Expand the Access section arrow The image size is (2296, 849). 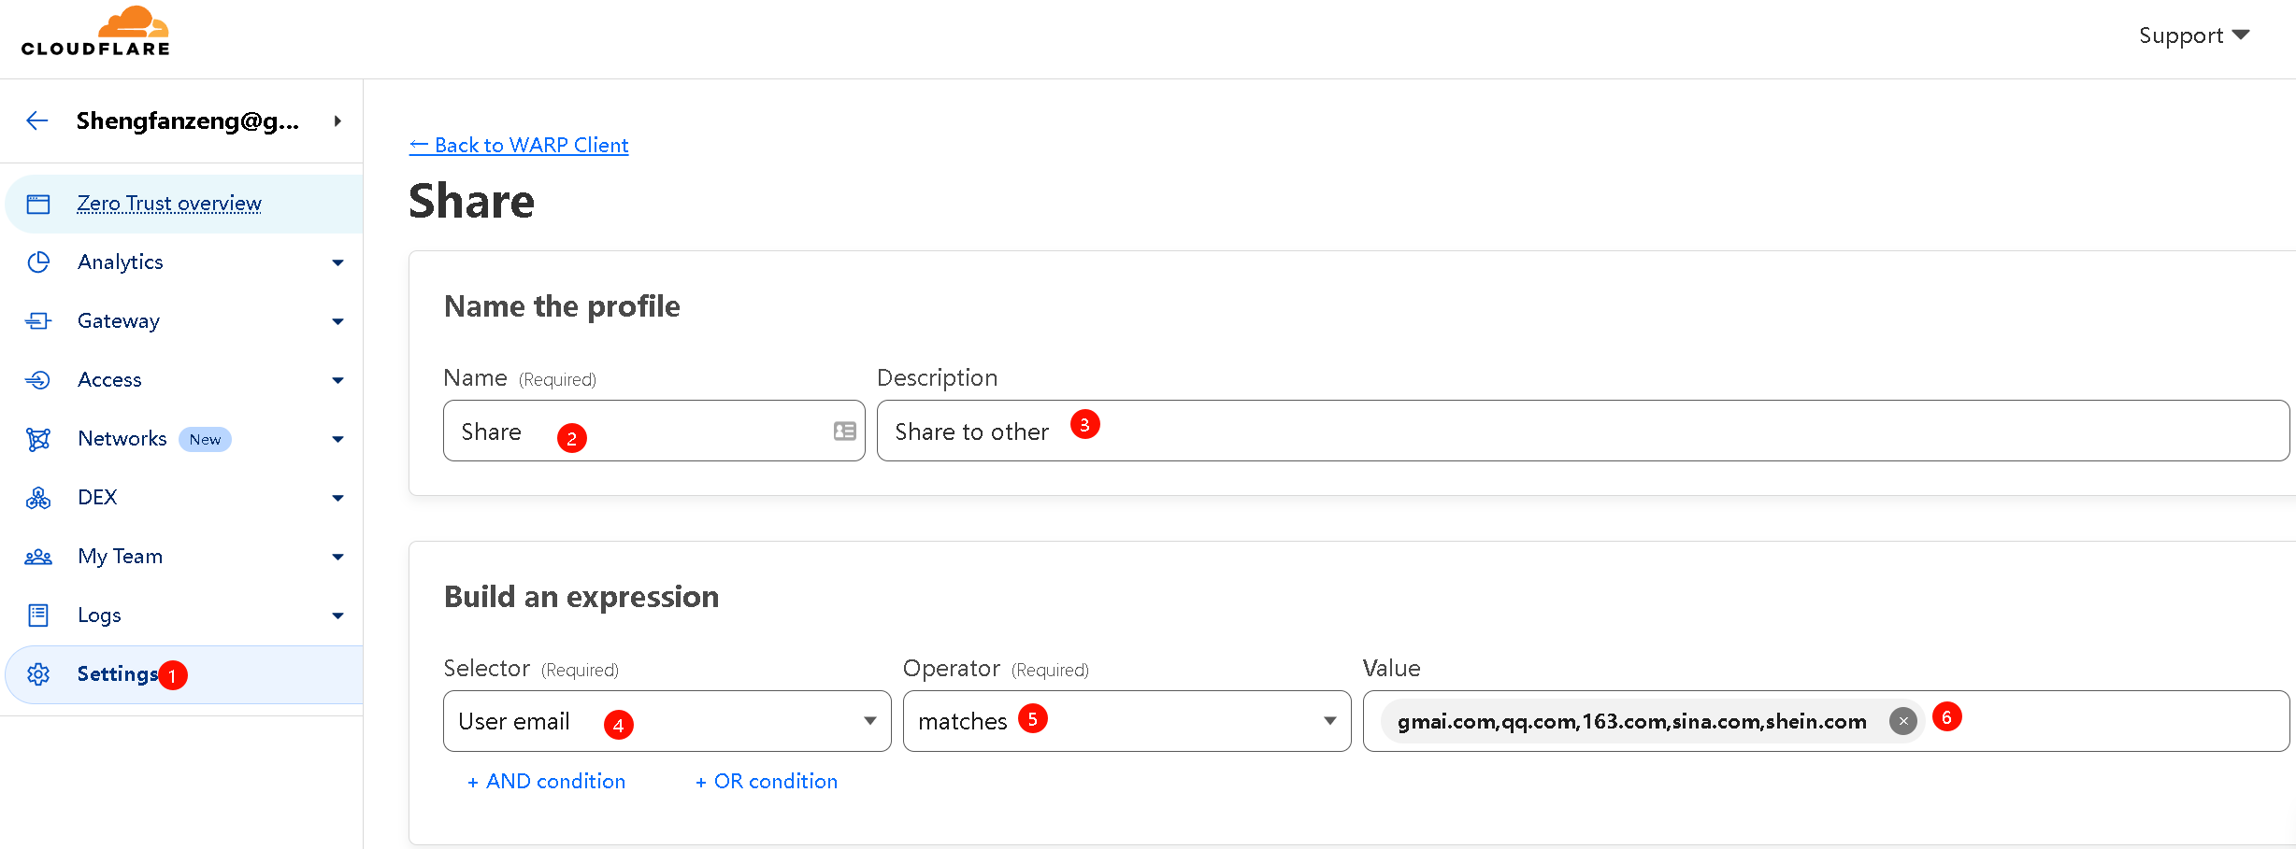pyautogui.click(x=337, y=381)
